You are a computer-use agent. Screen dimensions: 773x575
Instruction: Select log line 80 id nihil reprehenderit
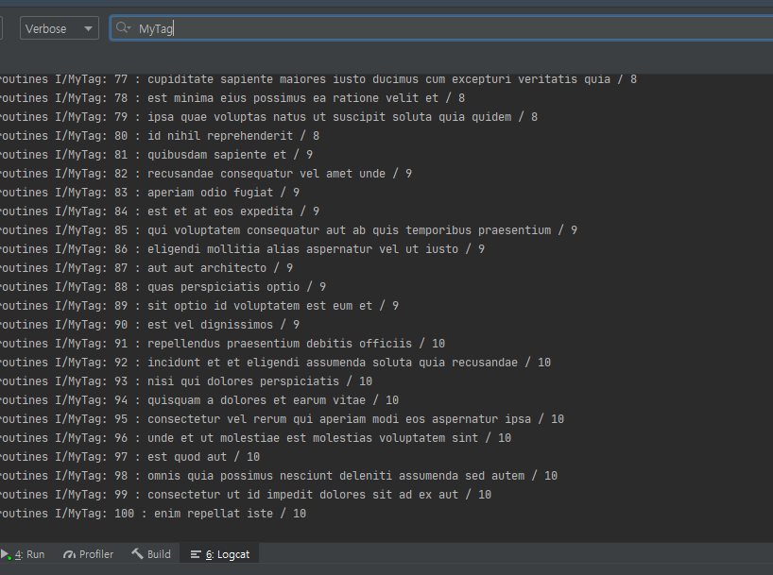pyautogui.click(x=160, y=136)
